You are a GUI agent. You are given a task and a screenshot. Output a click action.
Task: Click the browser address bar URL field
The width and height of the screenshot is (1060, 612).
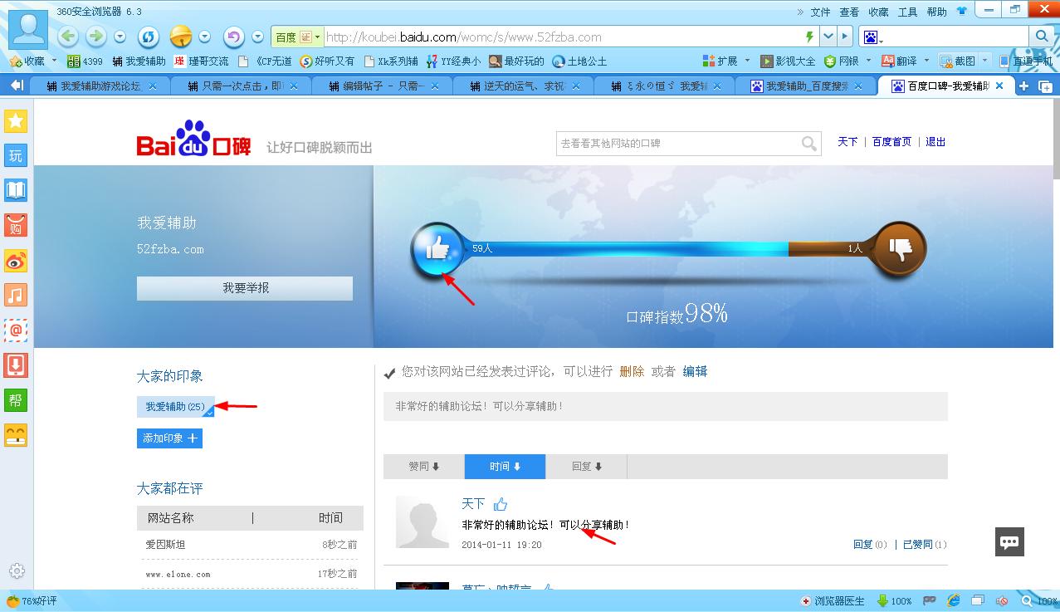[x=562, y=37]
